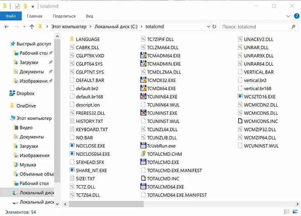Navigate to Этот компьютер breadcrumb
The width and height of the screenshot is (301, 216).
(x=69, y=26)
